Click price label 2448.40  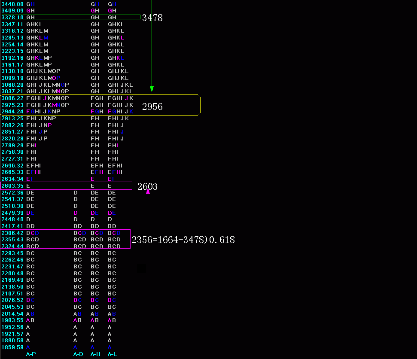pyautogui.click(x=12, y=219)
